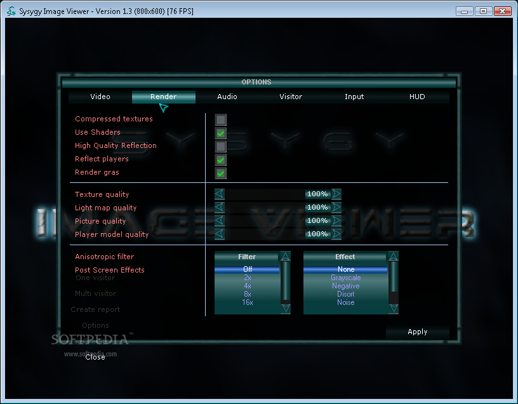518x404 pixels.
Task: Click Close in the side menu
Action: coord(95,357)
